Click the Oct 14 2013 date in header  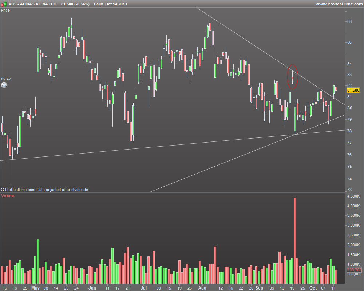[116, 4]
